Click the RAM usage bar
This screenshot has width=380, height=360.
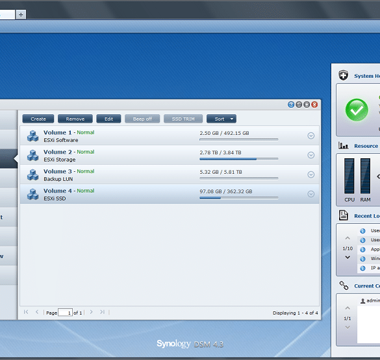pos(365,176)
